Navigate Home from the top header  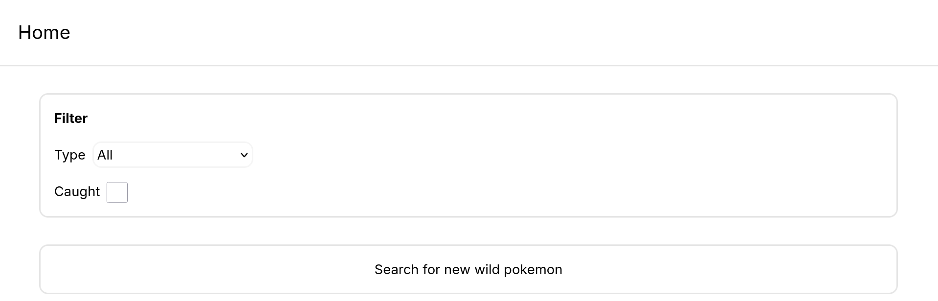pos(44,33)
